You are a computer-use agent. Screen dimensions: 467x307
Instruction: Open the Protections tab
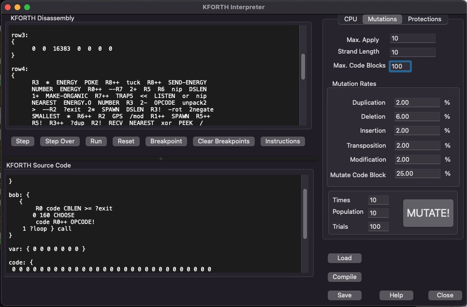click(424, 19)
